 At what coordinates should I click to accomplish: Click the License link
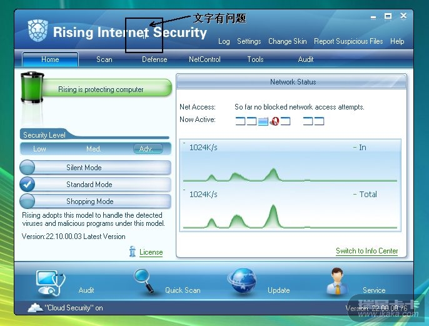(151, 252)
